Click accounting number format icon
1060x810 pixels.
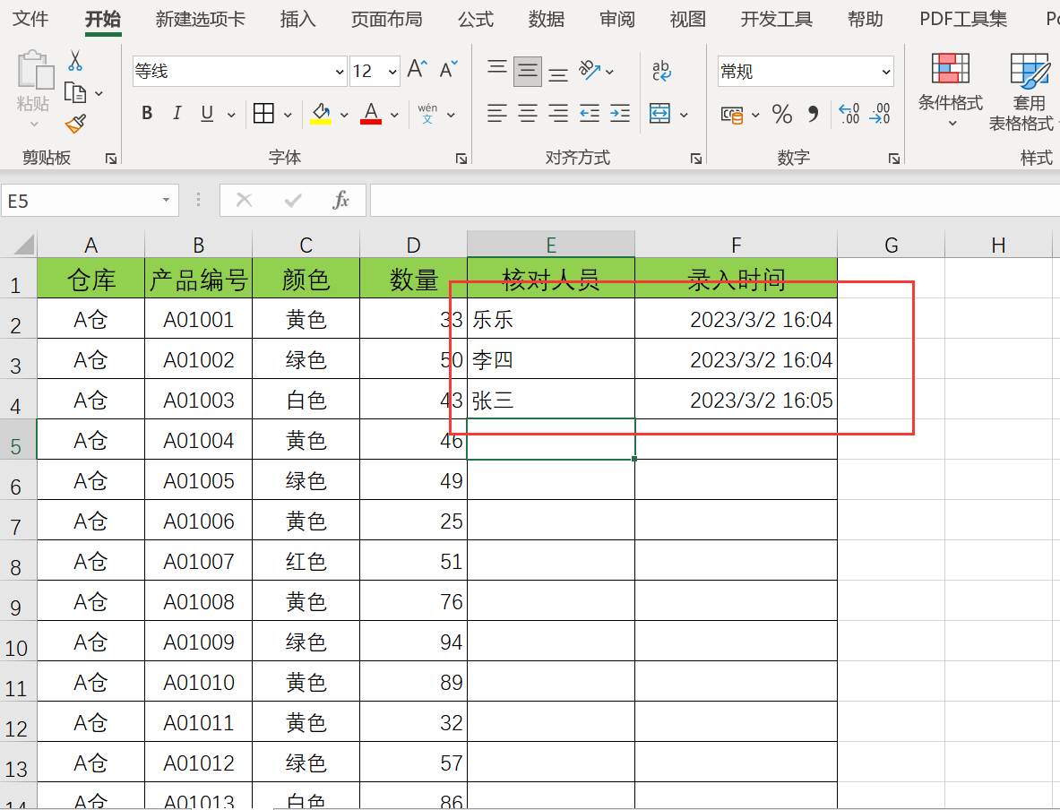[x=732, y=115]
